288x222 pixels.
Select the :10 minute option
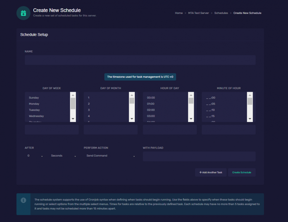(211, 110)
